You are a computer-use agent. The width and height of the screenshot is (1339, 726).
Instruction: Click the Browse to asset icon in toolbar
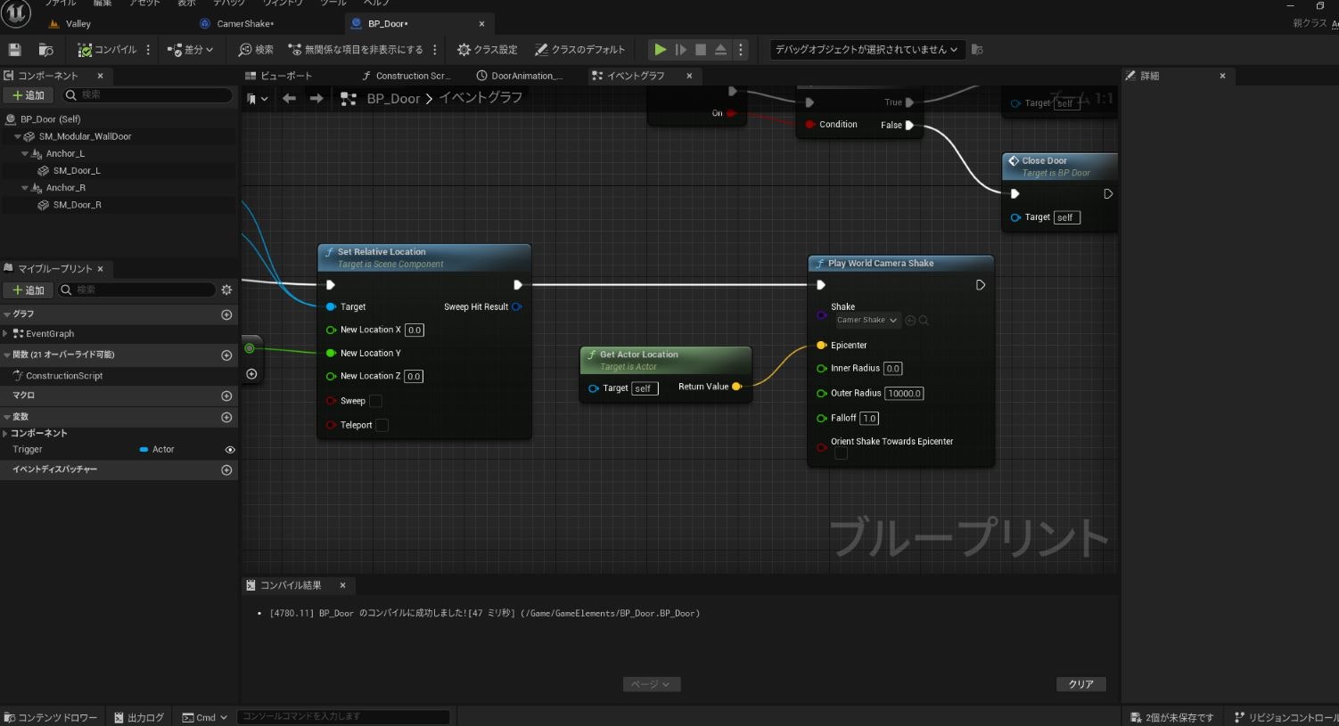pyautogui.click(x=46, y=50)
